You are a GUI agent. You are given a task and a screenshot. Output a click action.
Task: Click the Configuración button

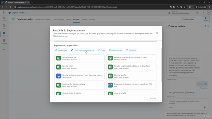pos(188,19)
